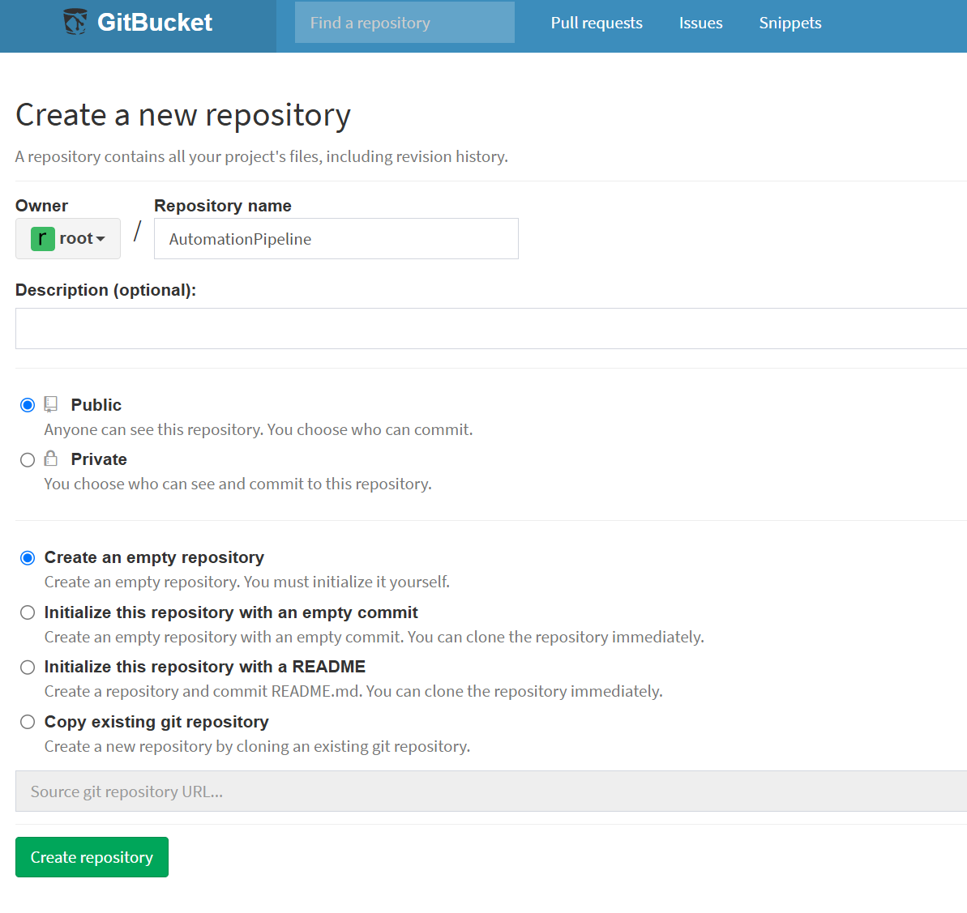
Task: Click the 'Create an empty repository' label
Action: 154,557
